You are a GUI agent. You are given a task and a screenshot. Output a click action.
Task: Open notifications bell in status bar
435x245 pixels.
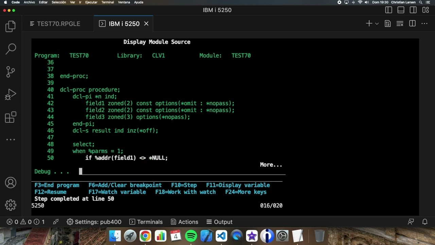(425, 222)
